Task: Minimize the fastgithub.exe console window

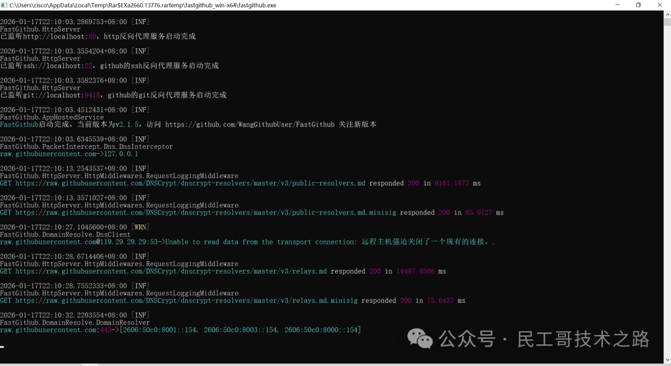Action: tap(610, 5)
